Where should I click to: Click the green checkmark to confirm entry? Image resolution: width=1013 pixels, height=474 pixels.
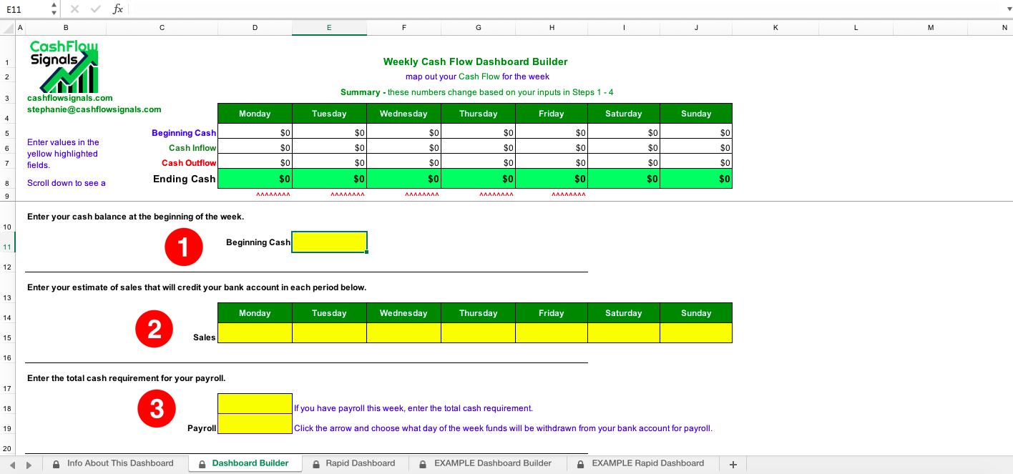pos(95,9)
